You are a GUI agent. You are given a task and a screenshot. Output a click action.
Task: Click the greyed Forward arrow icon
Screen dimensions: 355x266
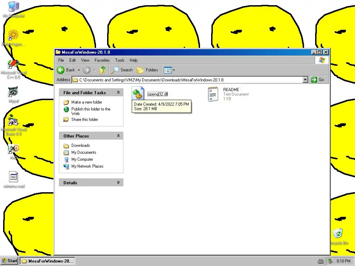(x=86, y=70)
